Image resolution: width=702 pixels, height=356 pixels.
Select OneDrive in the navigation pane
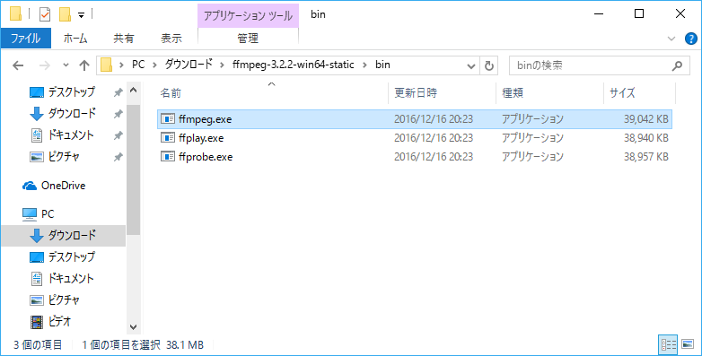(63, 185)
